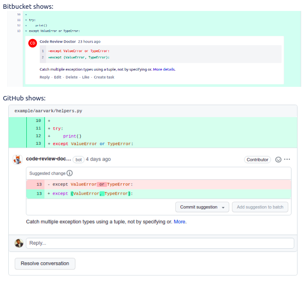
Task: Click the Contributor badge
Action: (x=257, y=160)
